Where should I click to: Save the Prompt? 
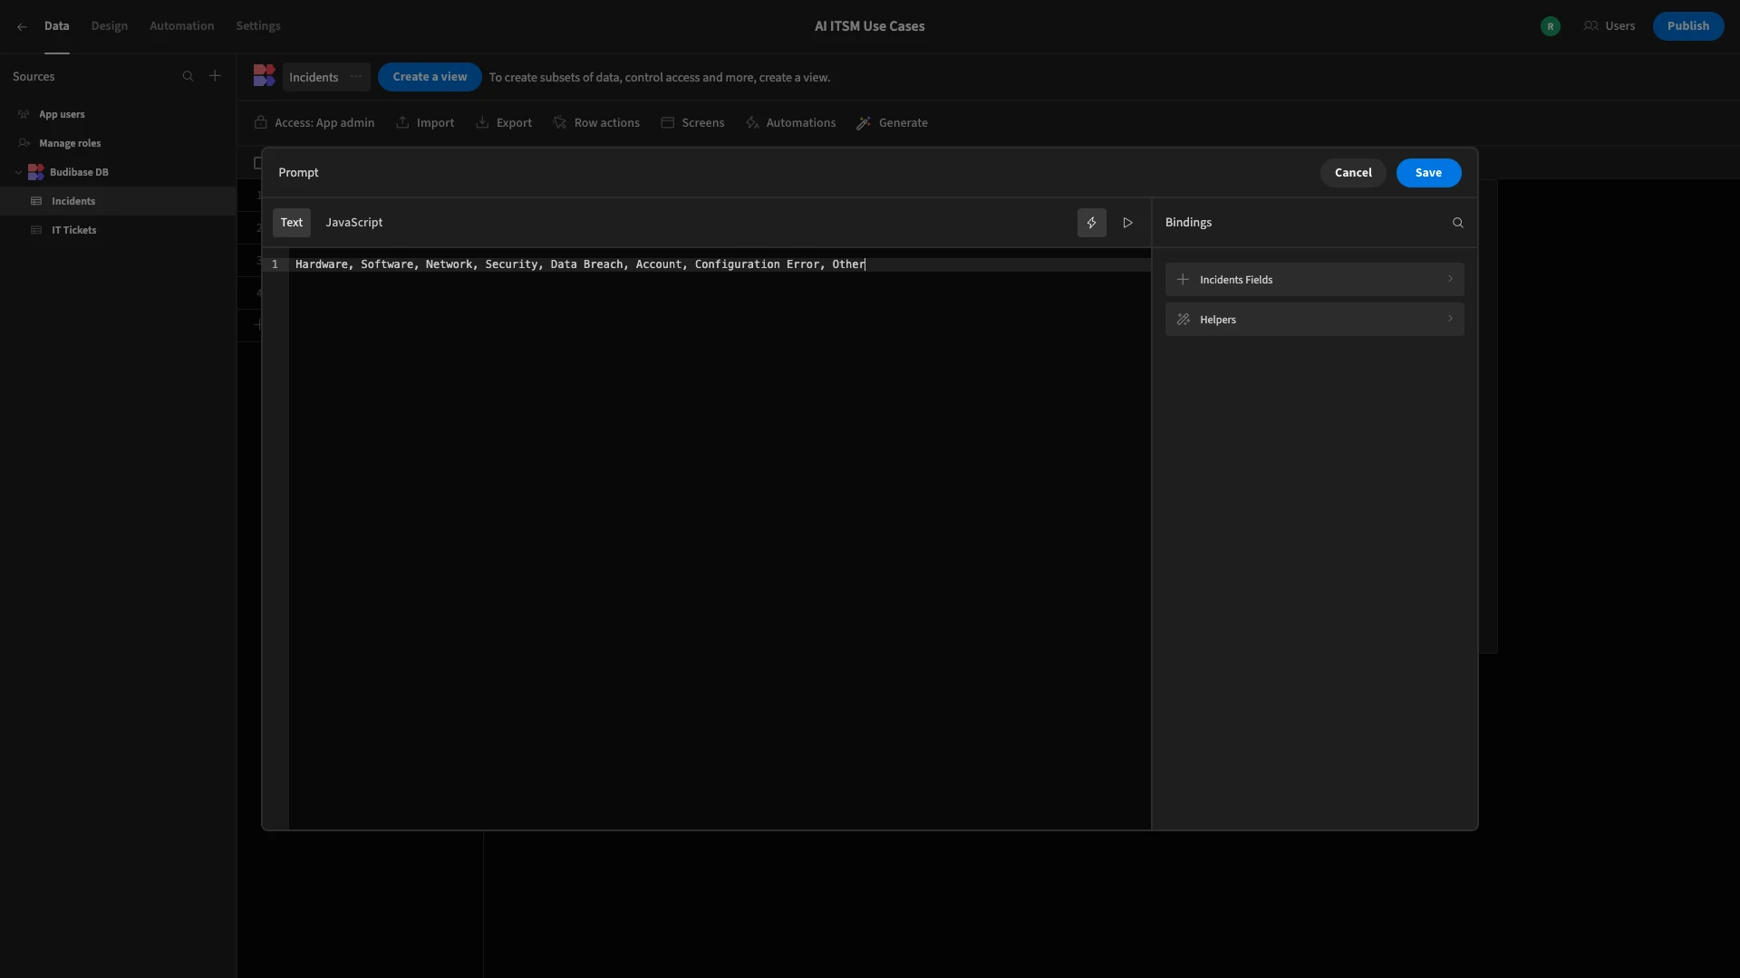pyautogui.click(x=1428, y=173)
